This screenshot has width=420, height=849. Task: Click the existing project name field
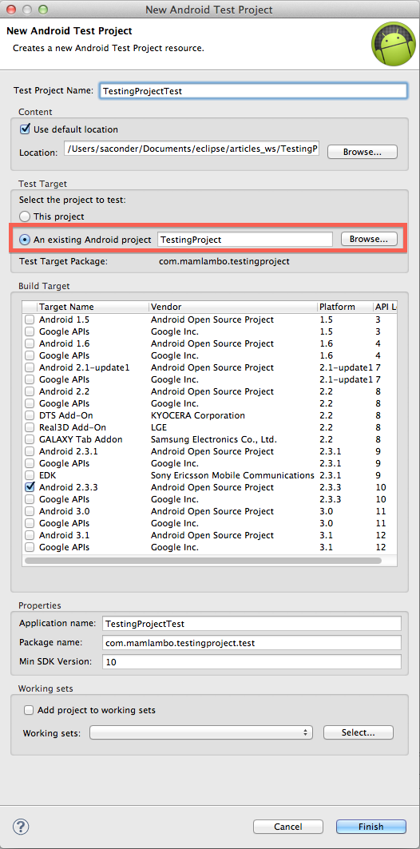pyautogui.click(x=245, y=240)
